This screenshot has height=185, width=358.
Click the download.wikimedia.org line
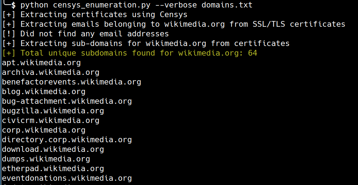(x=53, y=149)
